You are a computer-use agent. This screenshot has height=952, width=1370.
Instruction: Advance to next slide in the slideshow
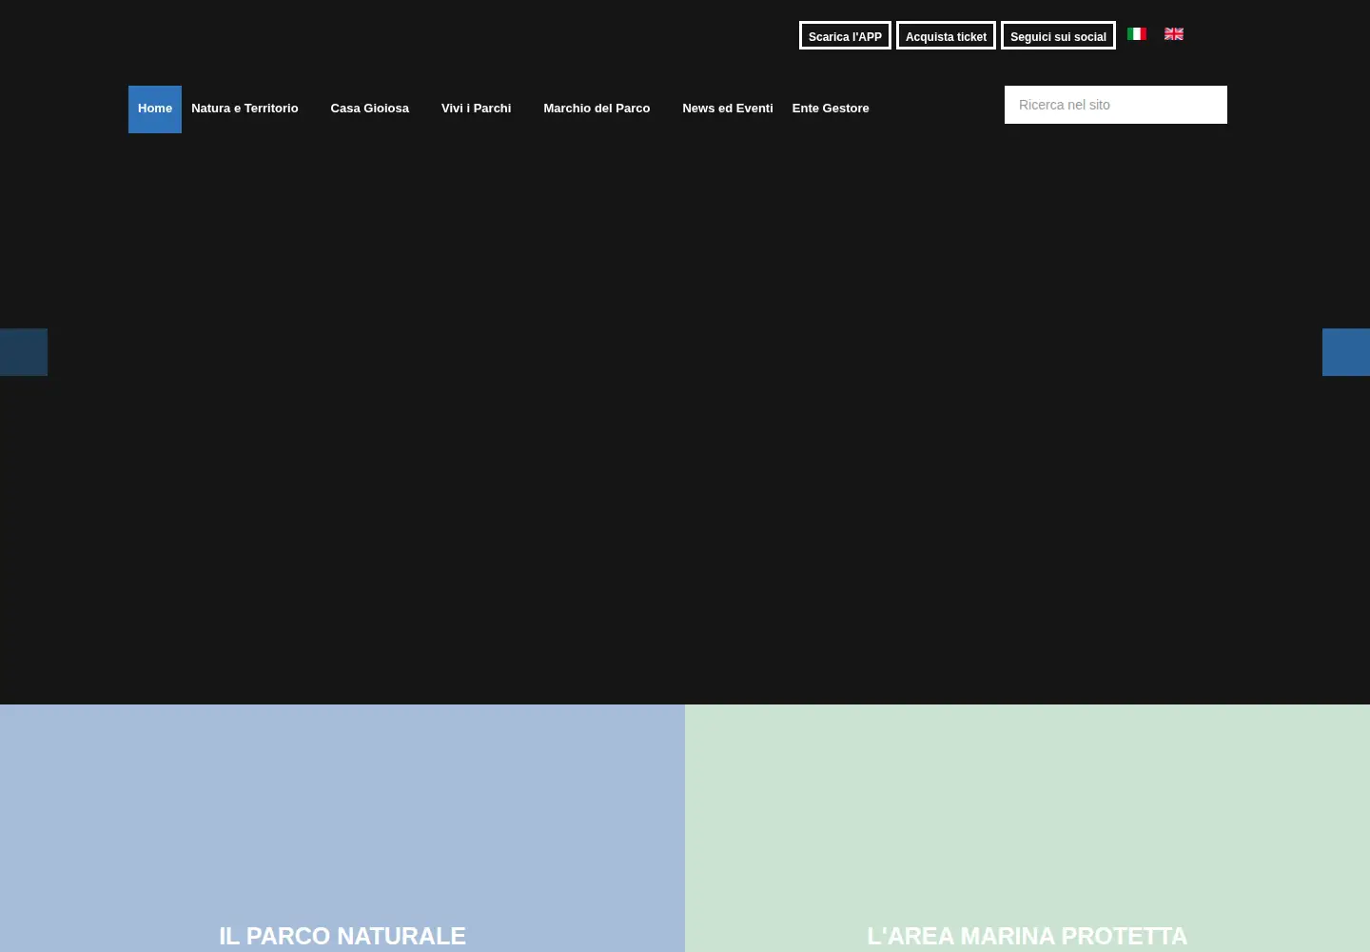[x=1346, y=352]
